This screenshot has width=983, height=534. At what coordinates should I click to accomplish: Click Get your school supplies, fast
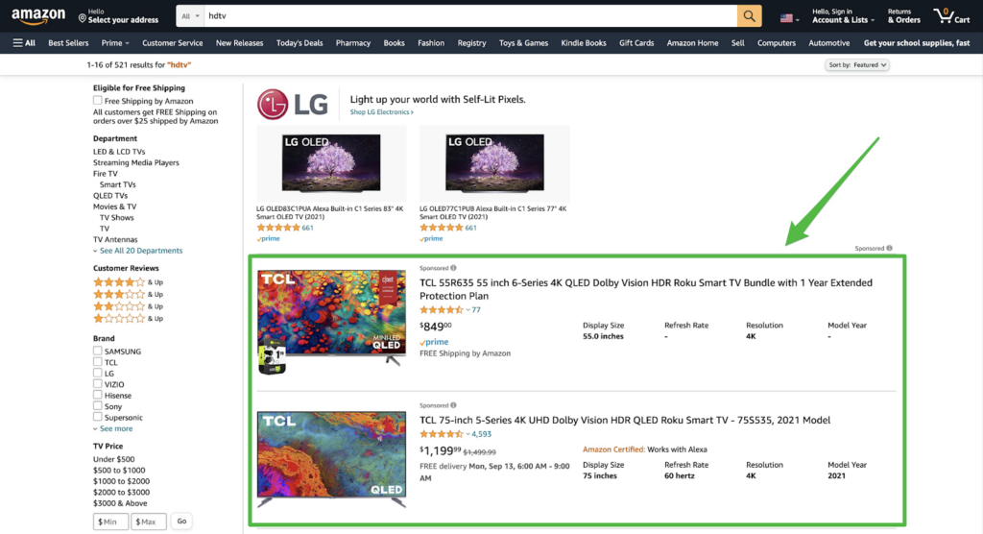(917, 43)
